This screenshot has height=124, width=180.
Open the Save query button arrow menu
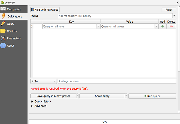(77, 96)
